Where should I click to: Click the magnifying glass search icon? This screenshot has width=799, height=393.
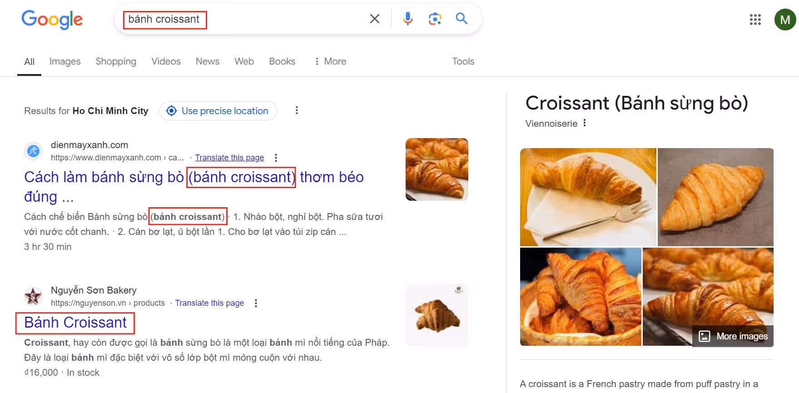pos(462,19)
